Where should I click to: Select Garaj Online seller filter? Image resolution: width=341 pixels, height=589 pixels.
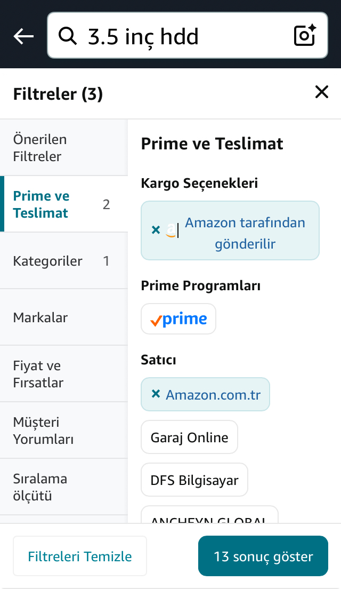point(190,437)
